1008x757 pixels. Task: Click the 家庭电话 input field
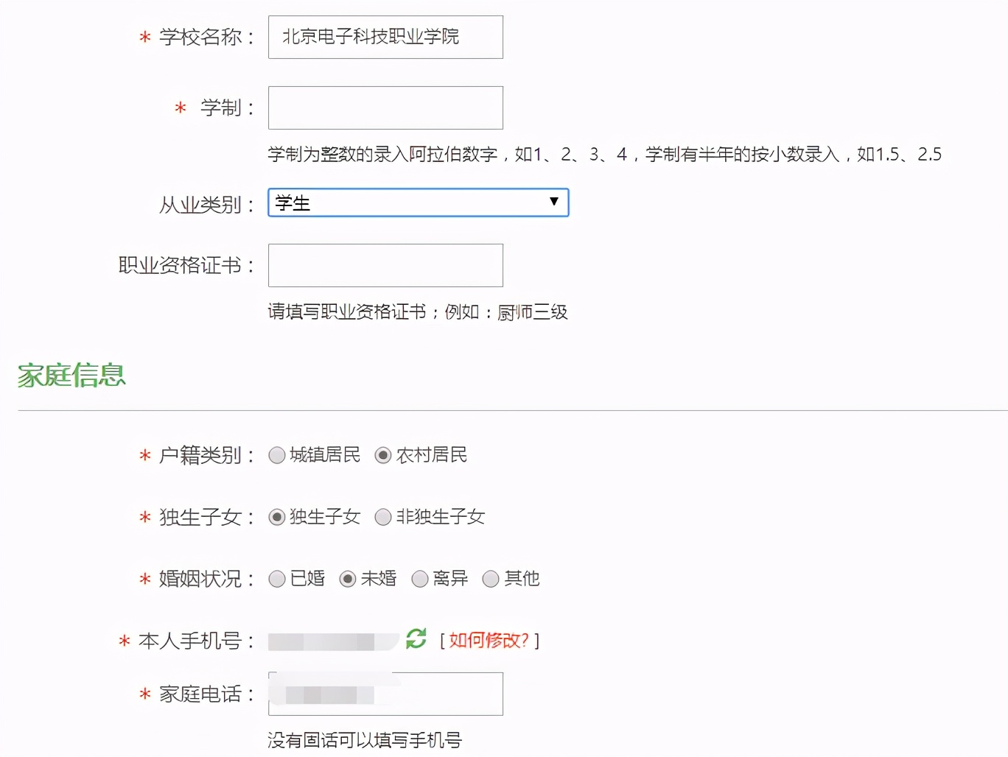383,693
